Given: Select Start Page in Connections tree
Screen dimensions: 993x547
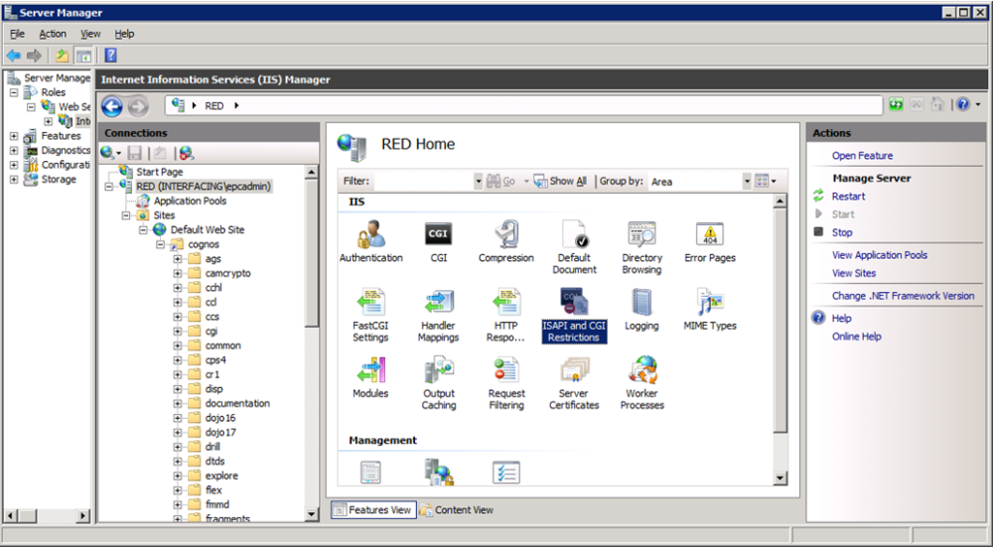Looking at the screenshot, I should pos(160,172).
